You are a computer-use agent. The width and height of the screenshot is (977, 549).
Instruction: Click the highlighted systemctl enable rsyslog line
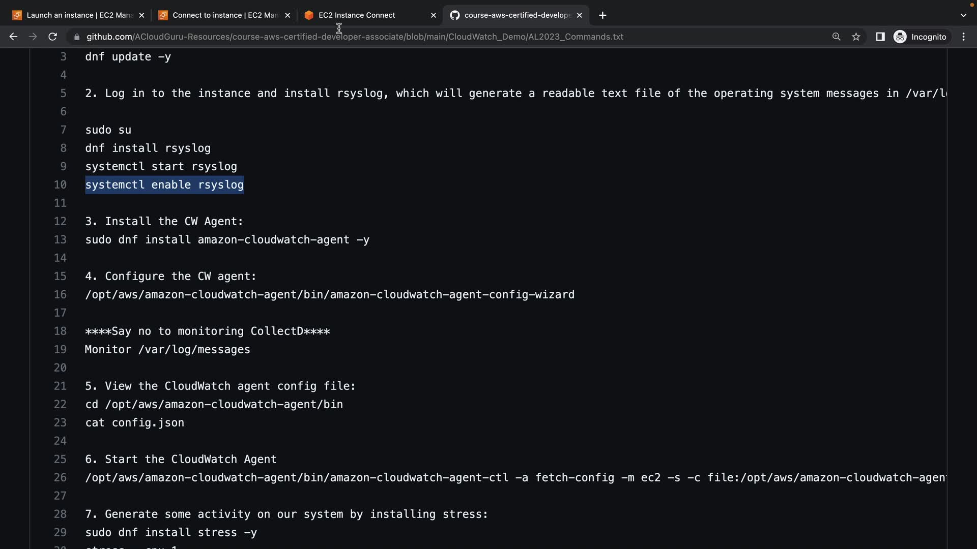(x=164, y=185)
